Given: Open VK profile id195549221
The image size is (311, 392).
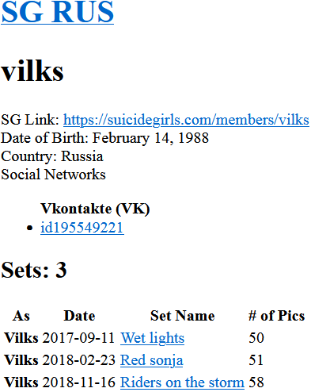Looking at the screenshot, I should (x=82, y=228).
